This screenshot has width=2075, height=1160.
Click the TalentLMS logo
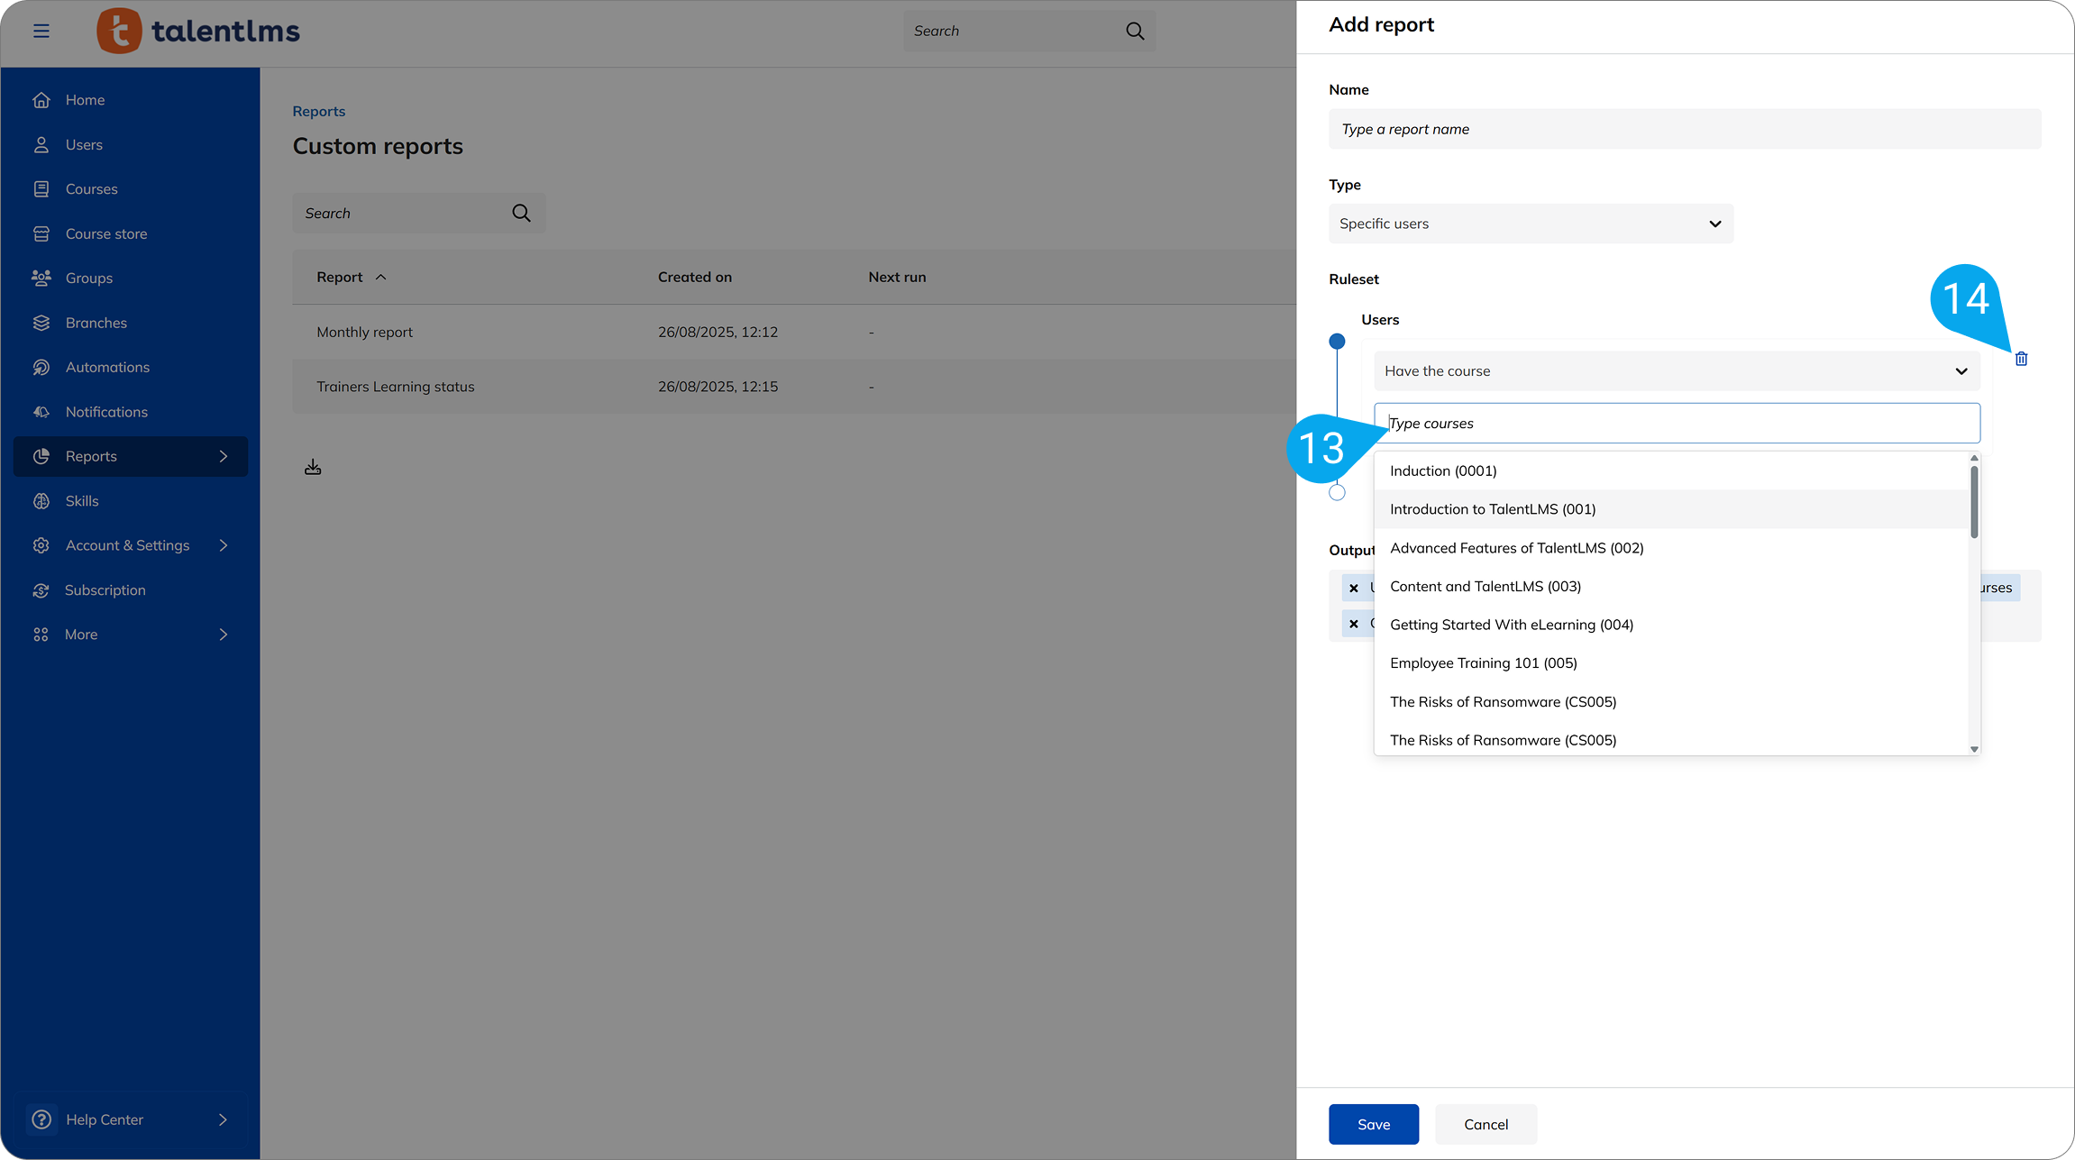click(x=197, y=30)
